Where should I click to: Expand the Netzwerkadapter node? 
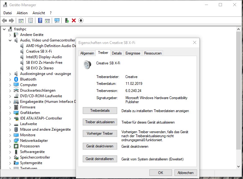(10, 141)
